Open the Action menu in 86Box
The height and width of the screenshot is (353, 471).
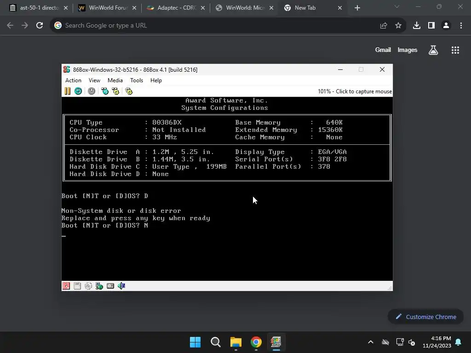(x=73, y=80)
